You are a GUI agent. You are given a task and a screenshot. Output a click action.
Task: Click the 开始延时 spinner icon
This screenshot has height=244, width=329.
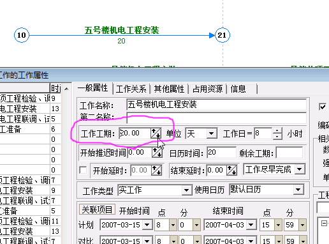click(157, 171)
